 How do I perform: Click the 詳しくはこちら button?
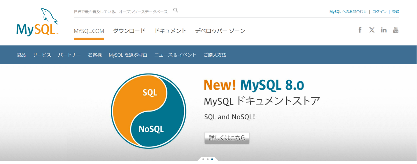pos(227,138)
